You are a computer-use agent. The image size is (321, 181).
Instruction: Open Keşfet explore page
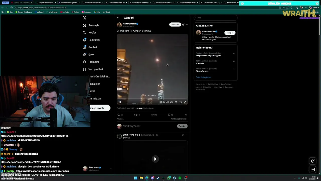pyautogui.click(x=90, y=32)
